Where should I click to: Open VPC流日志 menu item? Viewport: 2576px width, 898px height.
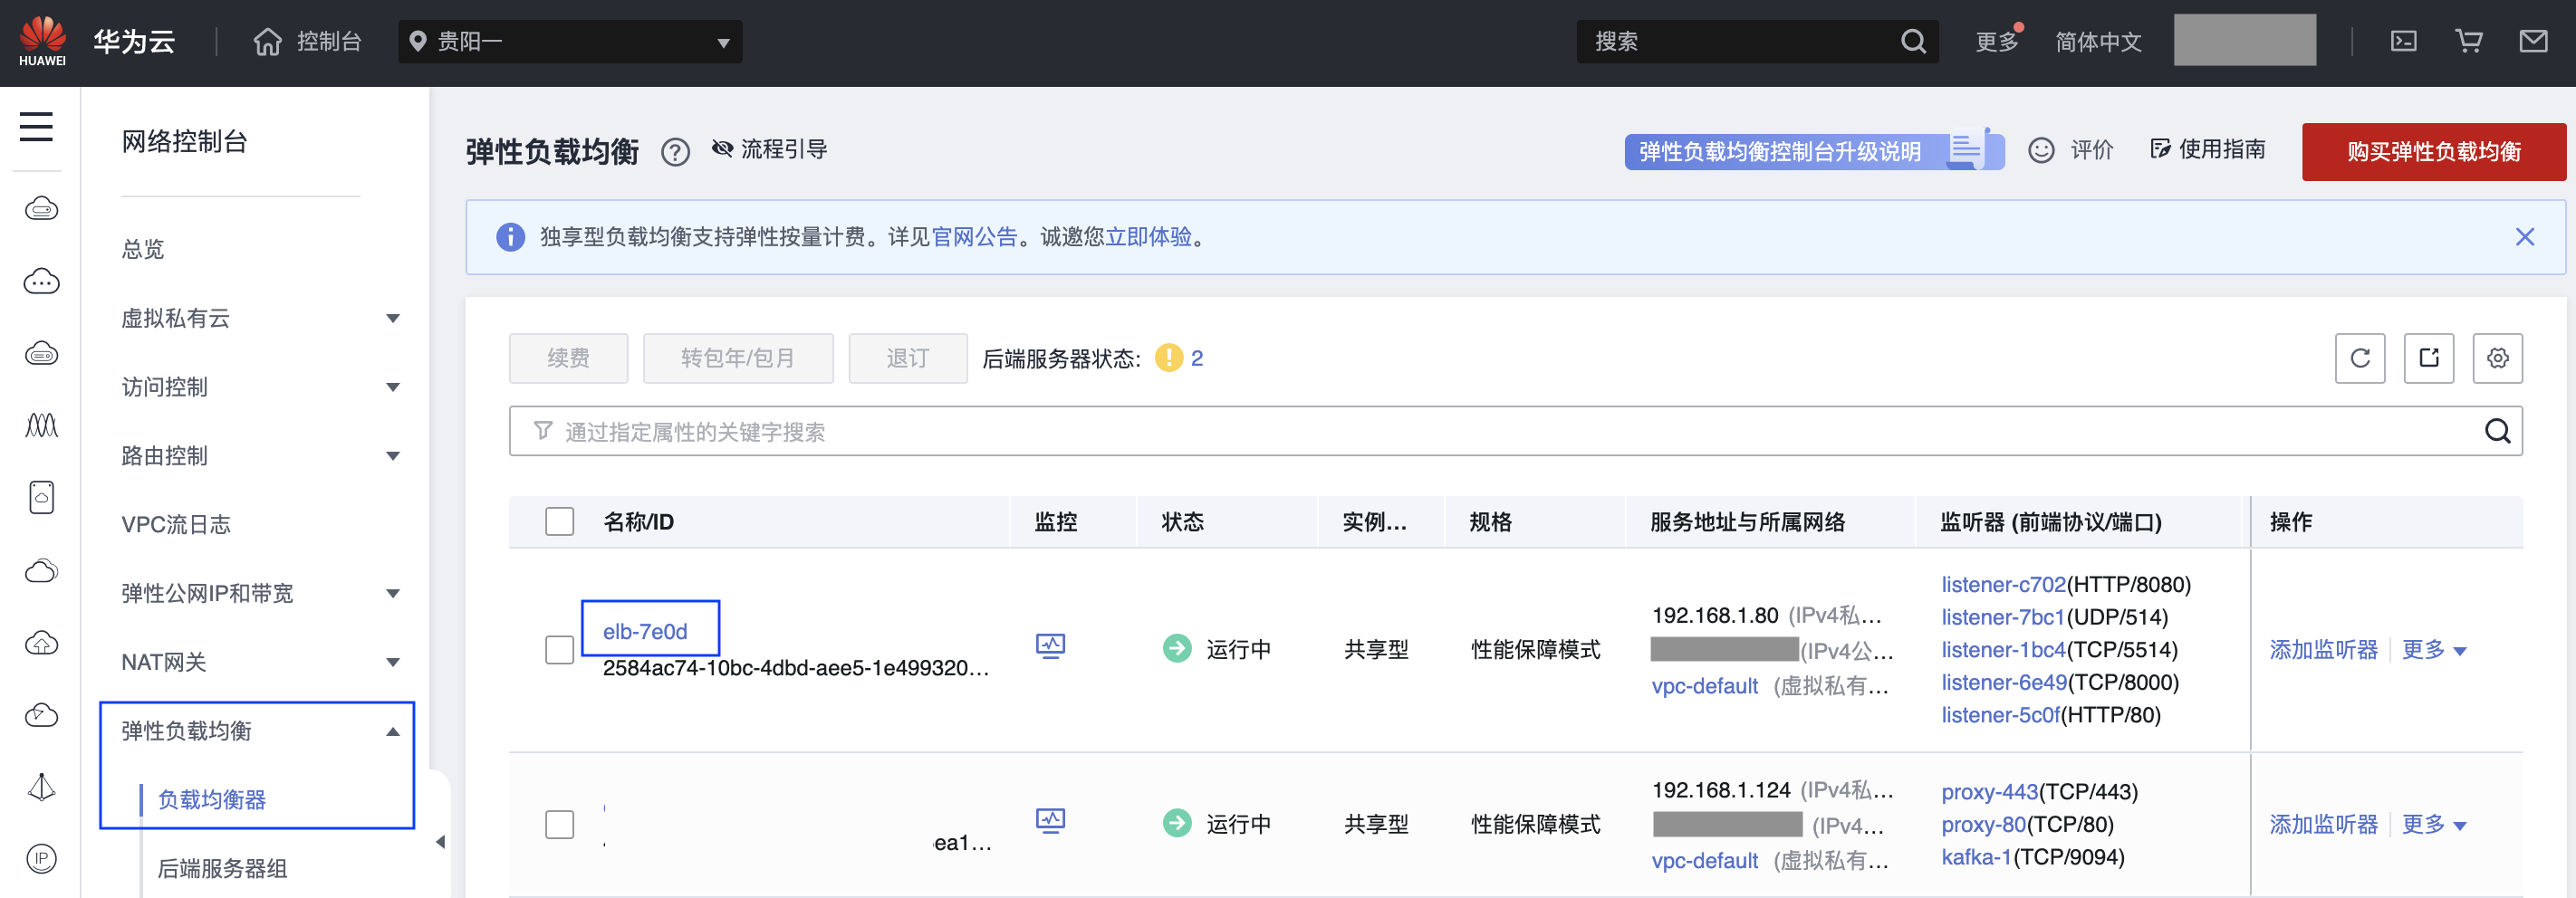176,524
